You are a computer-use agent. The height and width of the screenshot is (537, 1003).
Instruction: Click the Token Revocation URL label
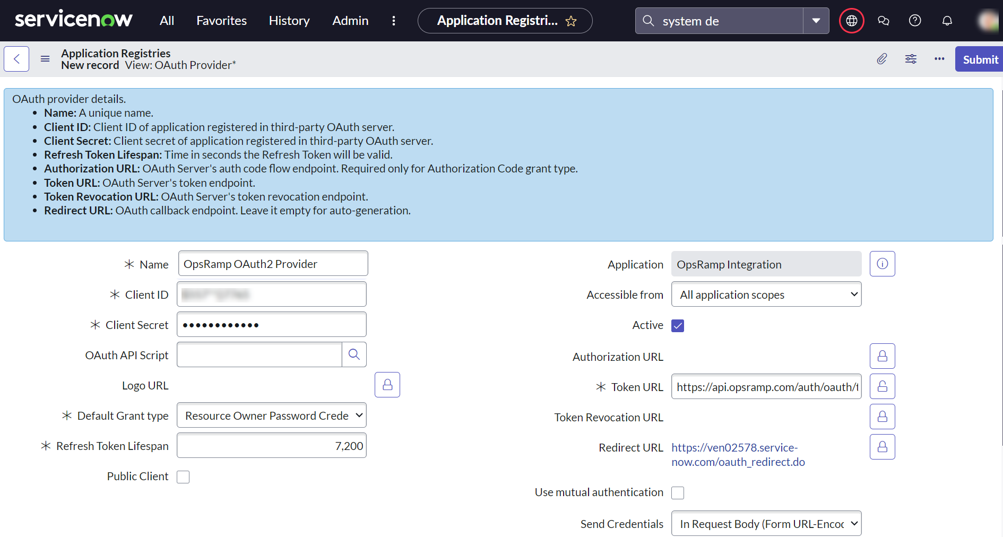[x=609, y=417]
